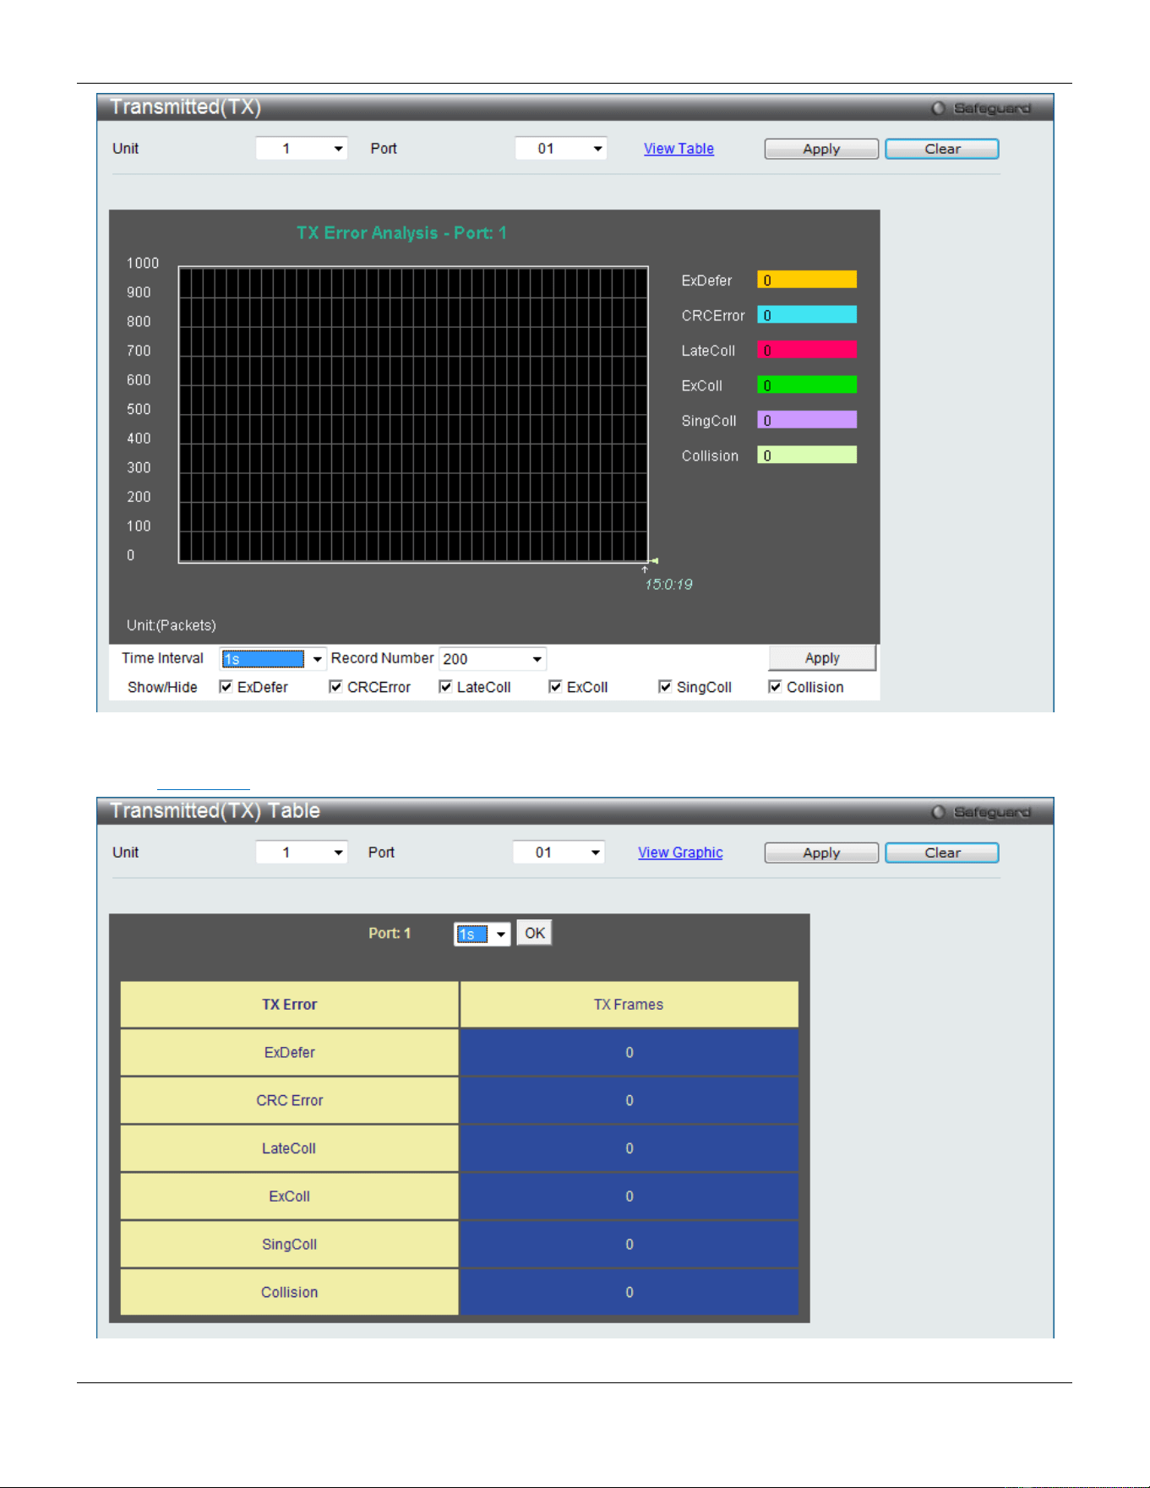Viewport: 1150px width, 1488px height.
Task: Open the Port dropdown in Transmitted(TX) panel
Action: point(561,149)
